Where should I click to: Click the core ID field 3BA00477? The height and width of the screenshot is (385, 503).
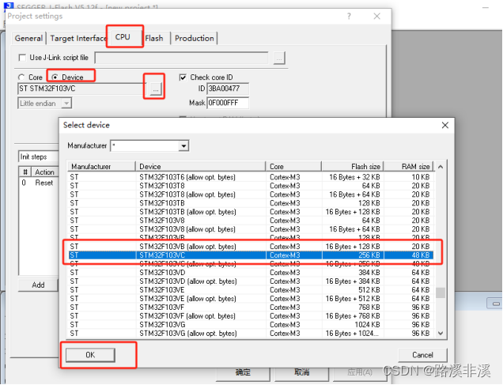click(228, 89)
